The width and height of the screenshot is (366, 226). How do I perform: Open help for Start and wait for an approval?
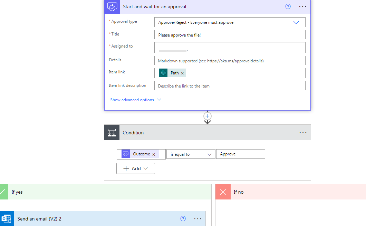coord(288,7)
